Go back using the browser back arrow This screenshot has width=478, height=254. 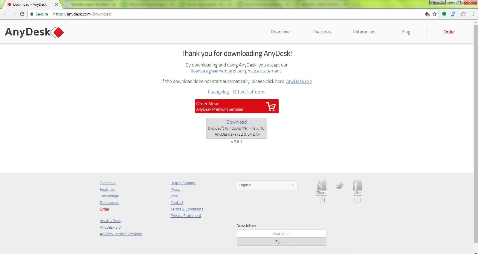[x=5, y=14]
